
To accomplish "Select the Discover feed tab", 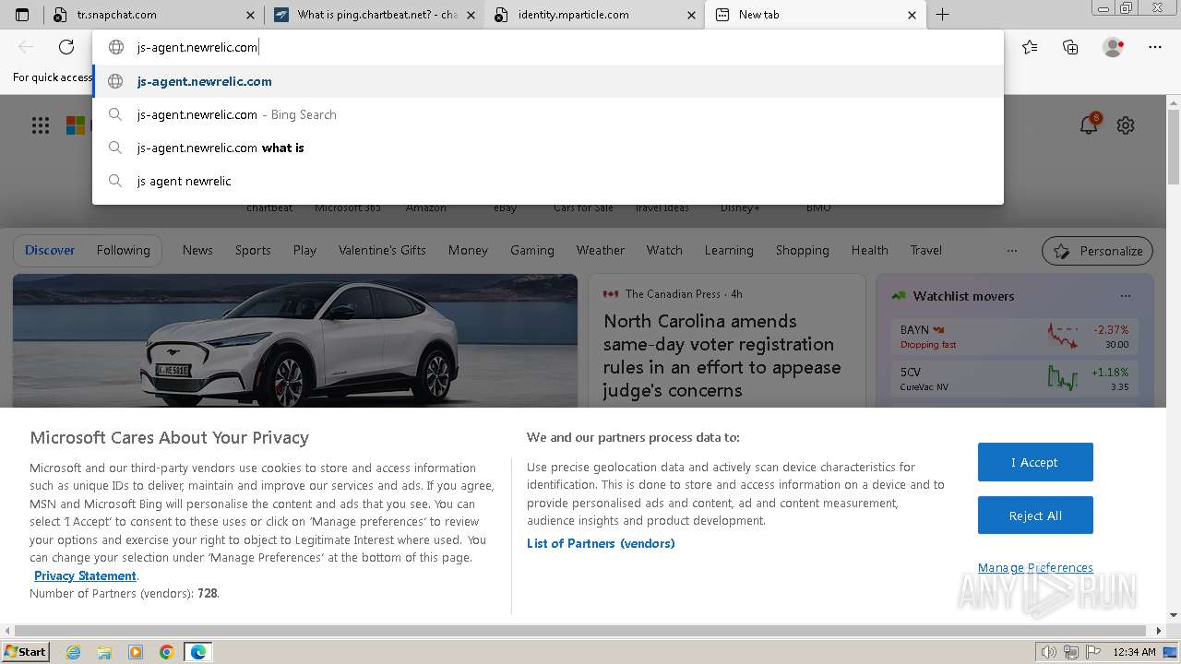I will coord(50,250).
